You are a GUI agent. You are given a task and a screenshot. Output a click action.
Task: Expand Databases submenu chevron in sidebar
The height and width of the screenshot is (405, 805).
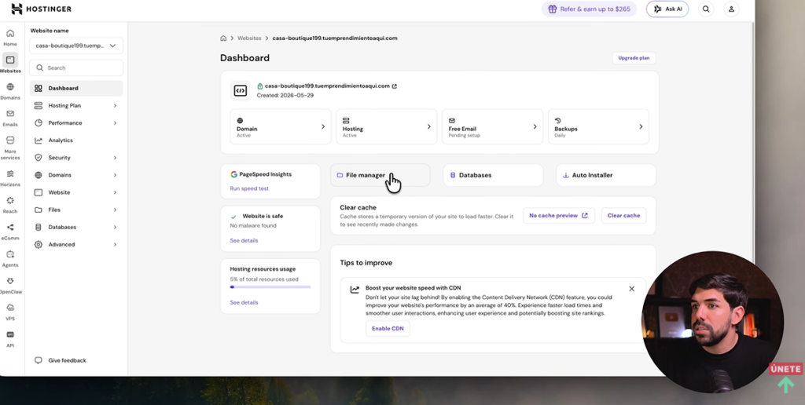[x=115, y=227]
